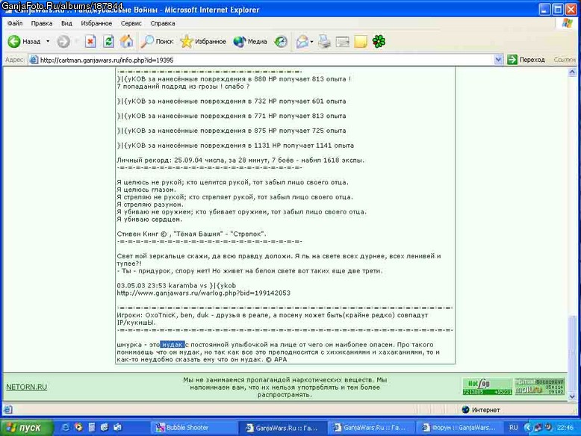Open the Избранное menu

pyautogui.click(x=96, y=23)
